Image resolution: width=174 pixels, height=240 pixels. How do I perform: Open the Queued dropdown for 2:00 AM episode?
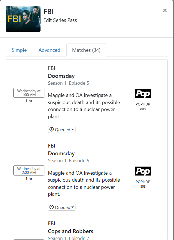click(x=62, y=207)
